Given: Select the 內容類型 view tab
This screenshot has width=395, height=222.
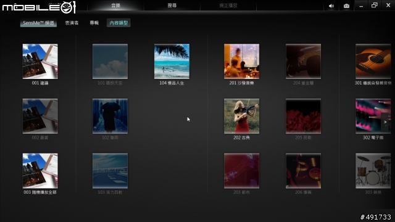Looking at the screenshot, I should pyautogui.click(x=118, y=23).
